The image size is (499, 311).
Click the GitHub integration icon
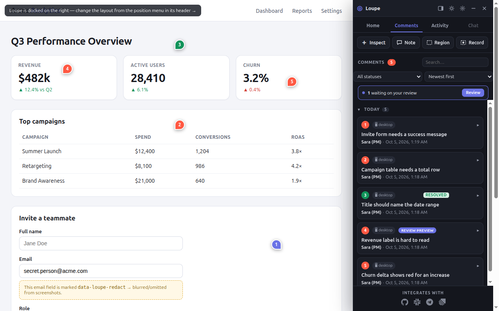click(405, 302)
